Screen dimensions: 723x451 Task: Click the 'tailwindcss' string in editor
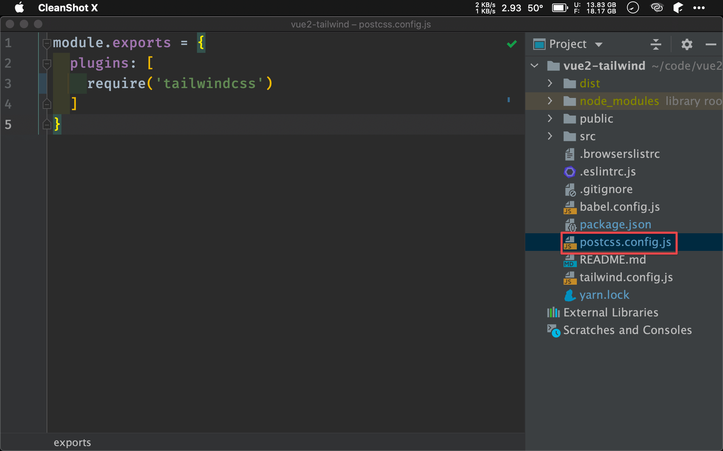pos(210,84)
